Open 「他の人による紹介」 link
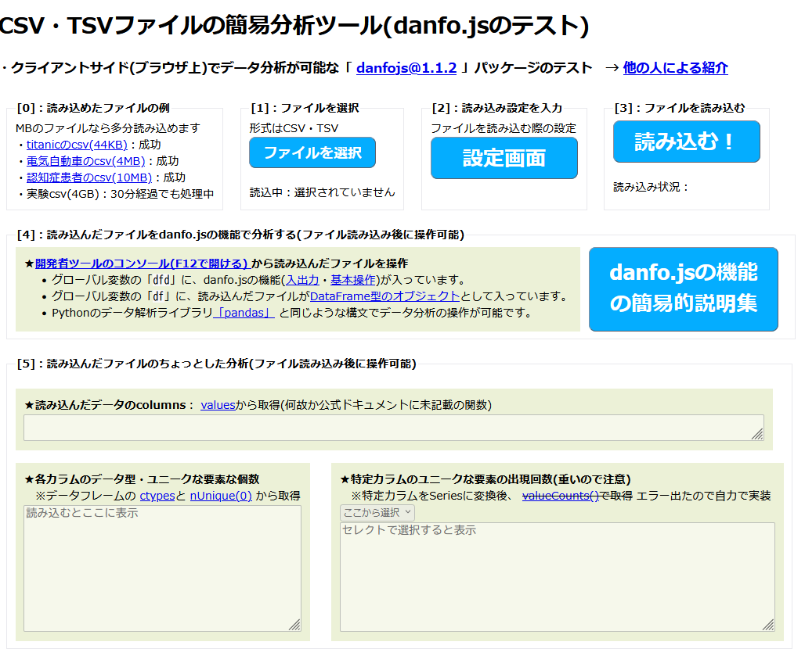This screenshot has height=656, width=805. 674,68
